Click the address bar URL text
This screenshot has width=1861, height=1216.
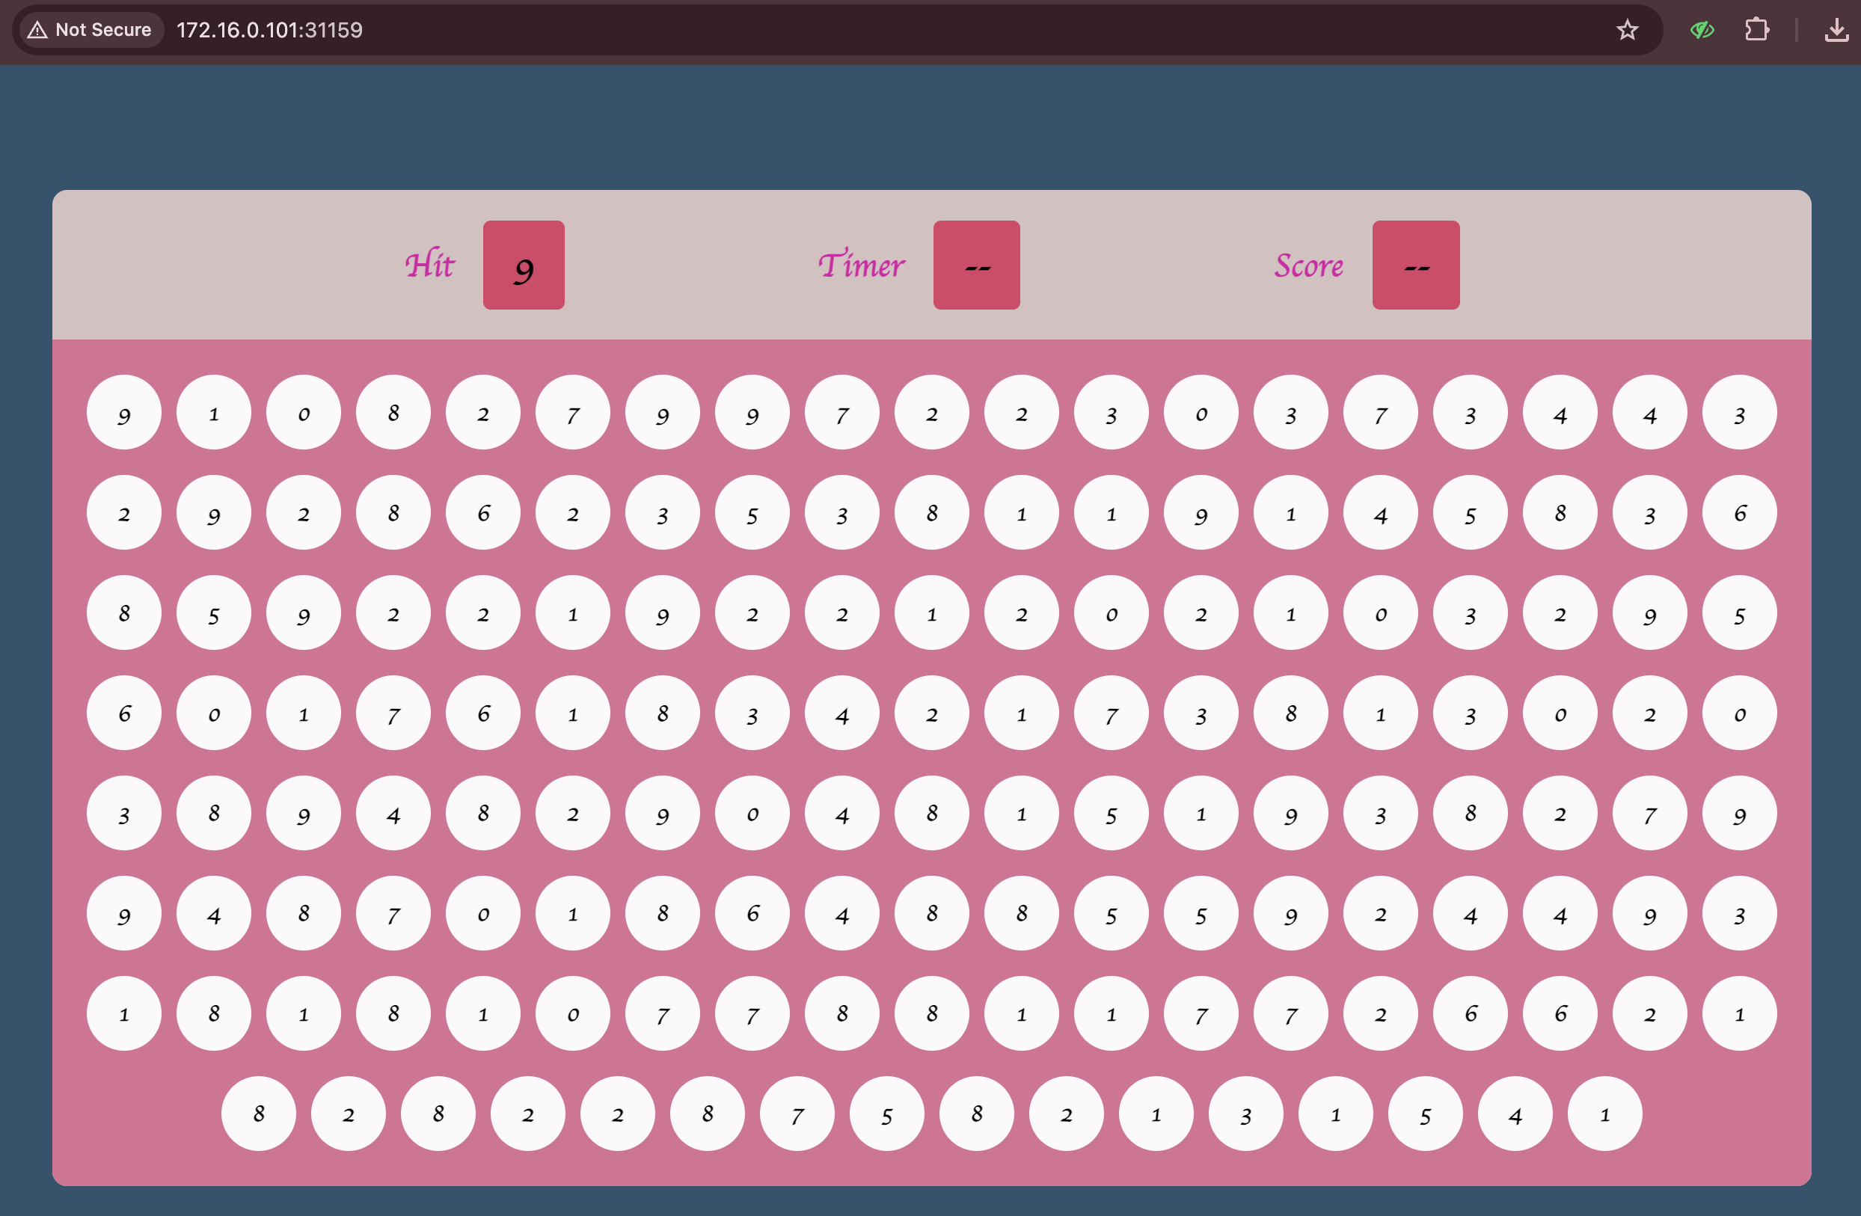pos(269,30)
